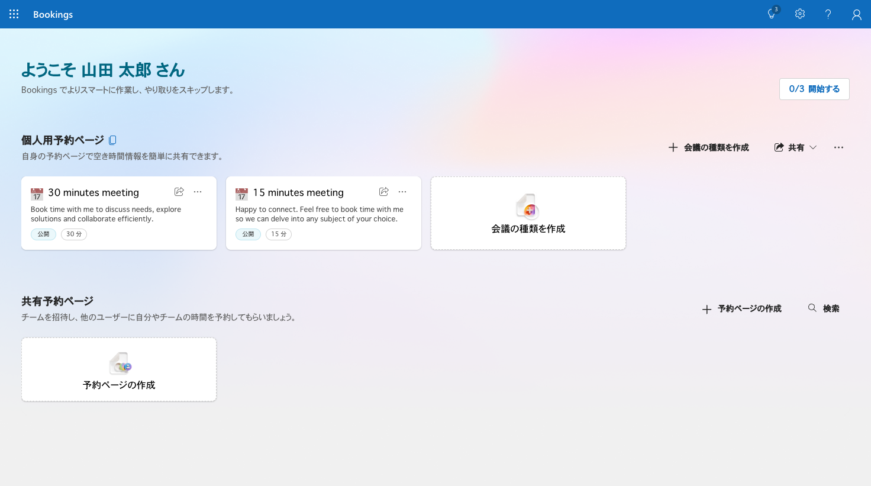Image resolution: width=871 pixels, height=486 pixels.
Task: Open more options on 30 minutes meeting
Action: pyautogui.click(x=198, y=192)
